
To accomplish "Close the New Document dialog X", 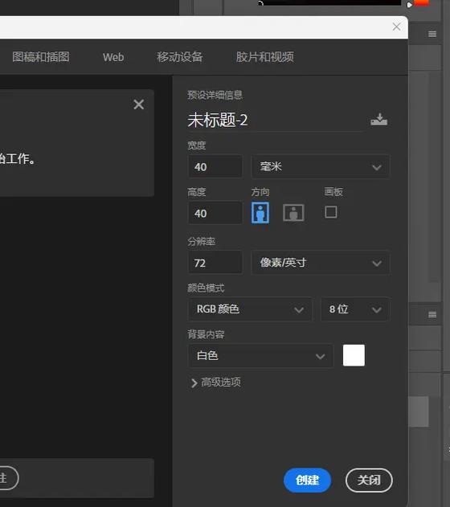I will [x=397, y=27].
